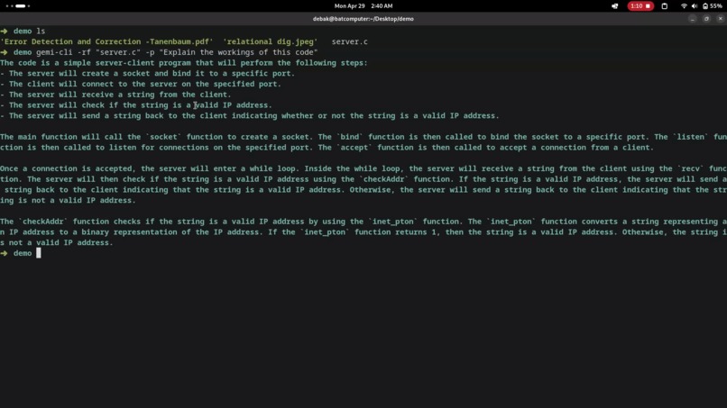Click the line 'The server will create a socket and bind'

pos(147,74)
